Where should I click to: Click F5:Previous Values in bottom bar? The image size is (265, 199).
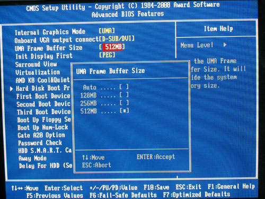(55, 196)
